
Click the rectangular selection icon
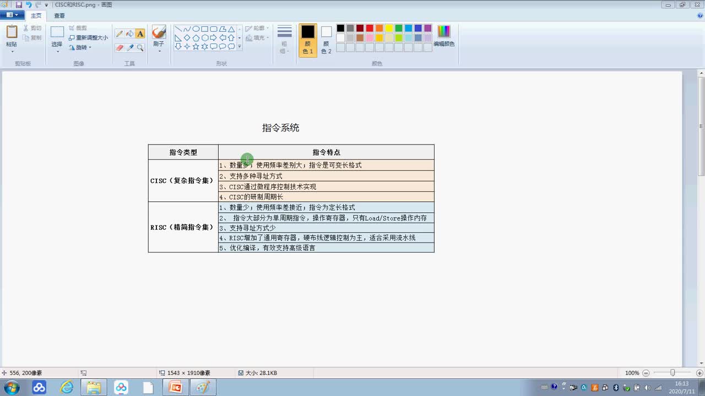(57, 32)
